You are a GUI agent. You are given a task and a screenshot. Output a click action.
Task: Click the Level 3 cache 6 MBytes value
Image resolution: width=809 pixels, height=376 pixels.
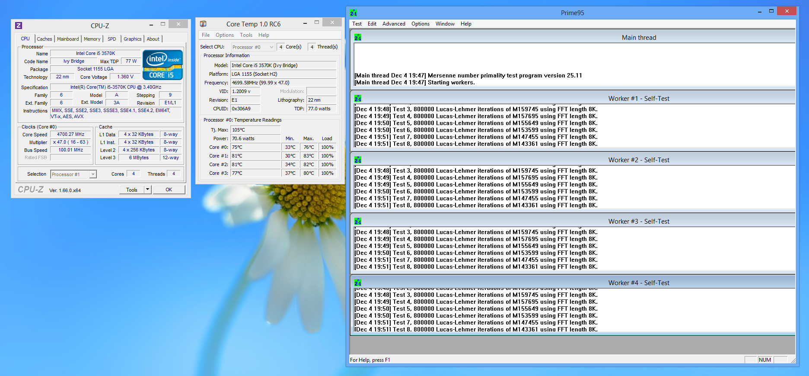(139, 158)
